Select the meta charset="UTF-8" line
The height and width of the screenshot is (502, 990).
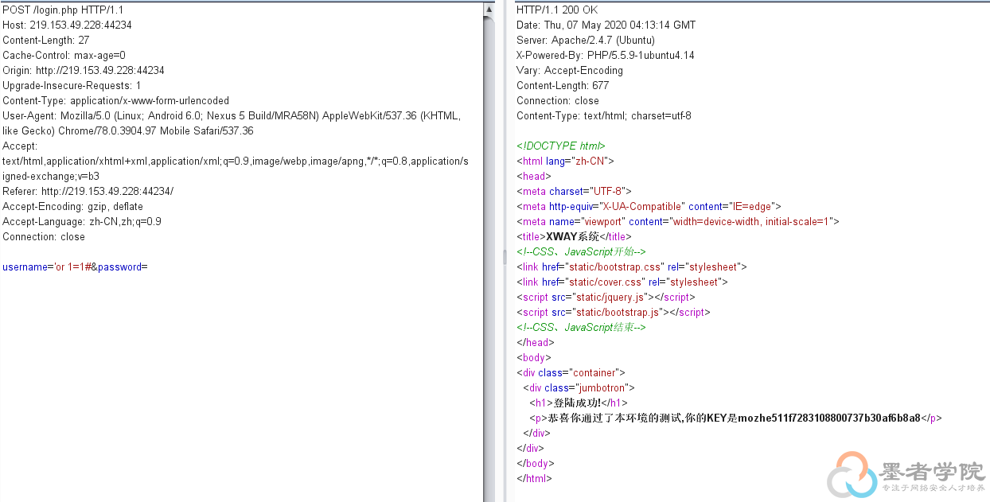click(574, 191)
